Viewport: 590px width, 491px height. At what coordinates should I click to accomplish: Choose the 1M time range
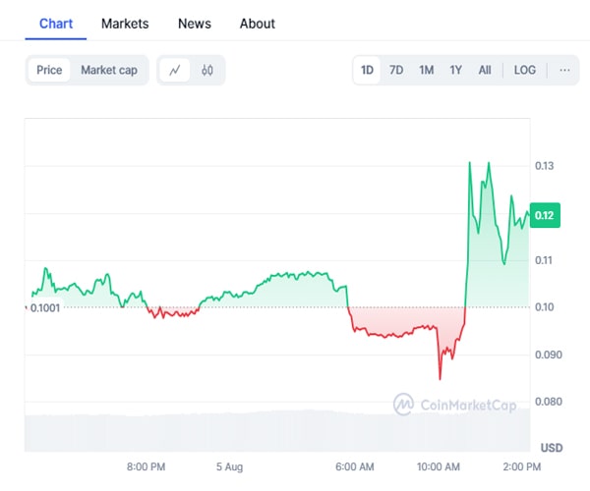426,70
